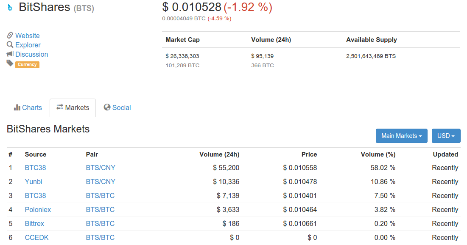Viewport: 467px width, 245px height.
Task: Switch to the Charts tab
Action: coord(28,107)
